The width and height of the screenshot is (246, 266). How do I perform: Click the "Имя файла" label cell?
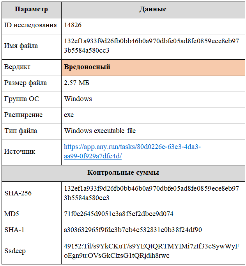point(21,46)
